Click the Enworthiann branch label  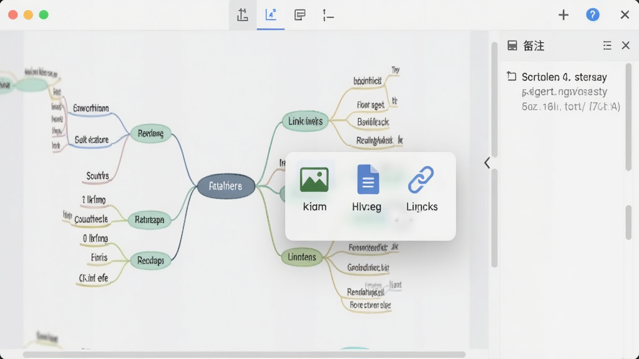tap(91, 108)
